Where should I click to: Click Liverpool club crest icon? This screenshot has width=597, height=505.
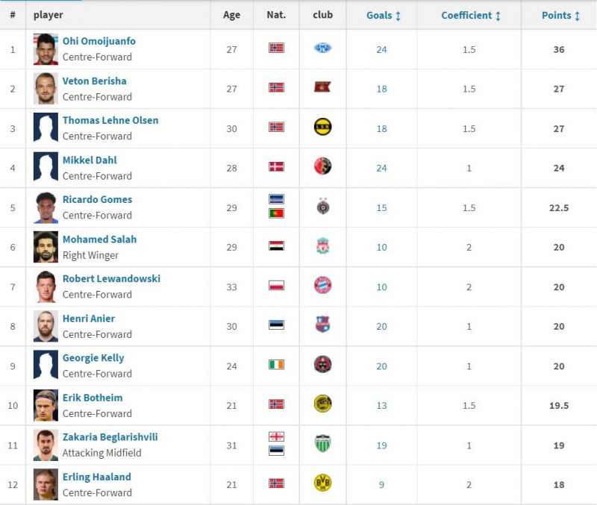322,246
